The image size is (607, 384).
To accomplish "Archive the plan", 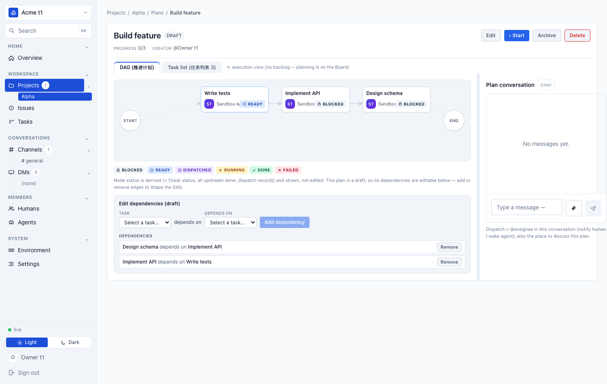I will pos(547,36).
